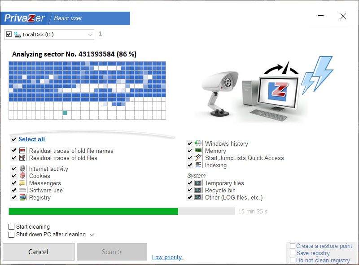The height and width of the screenshot is (265, 359).
Task: Uncheck the Local Disk (C:) checkbox
Action: tap(9, 35)
